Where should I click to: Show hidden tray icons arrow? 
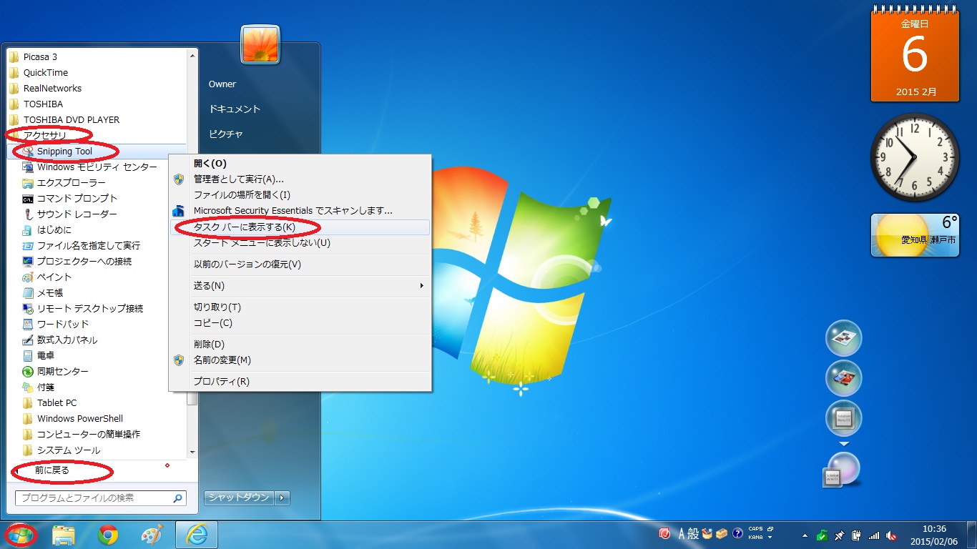point(805,535)
